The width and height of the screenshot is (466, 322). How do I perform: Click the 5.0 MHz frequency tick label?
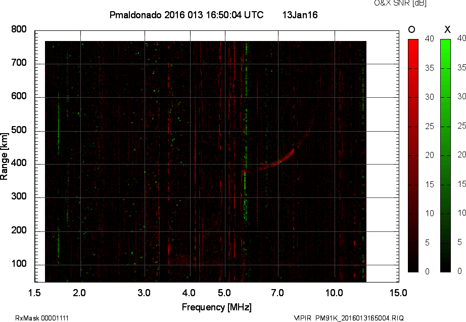(x=224, y=293)
